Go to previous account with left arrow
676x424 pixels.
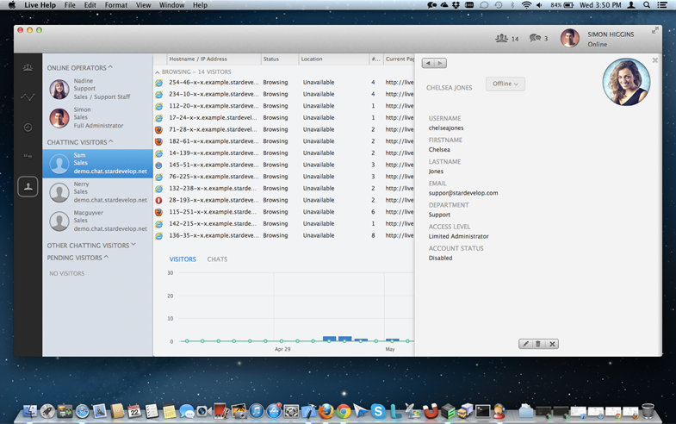coord(428,63)
